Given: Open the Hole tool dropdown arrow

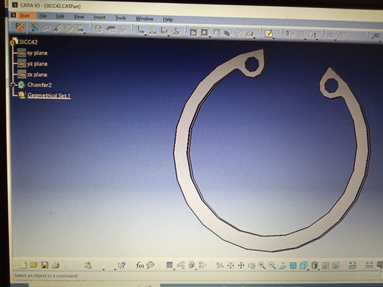Looking at the screenshot, I should coord(210,37).
